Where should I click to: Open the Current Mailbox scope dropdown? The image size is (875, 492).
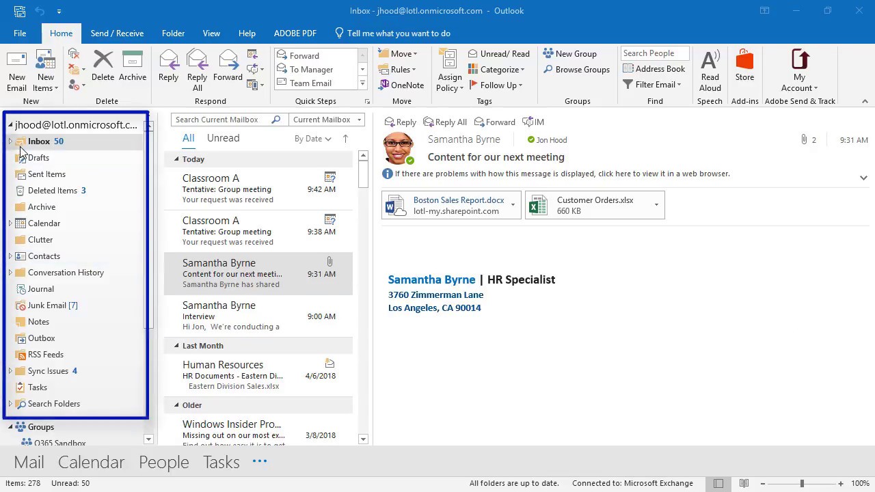pyautogui.click(x=326, y=120)
